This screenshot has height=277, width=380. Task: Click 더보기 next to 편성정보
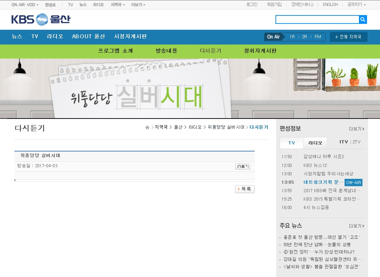point(356,129)
